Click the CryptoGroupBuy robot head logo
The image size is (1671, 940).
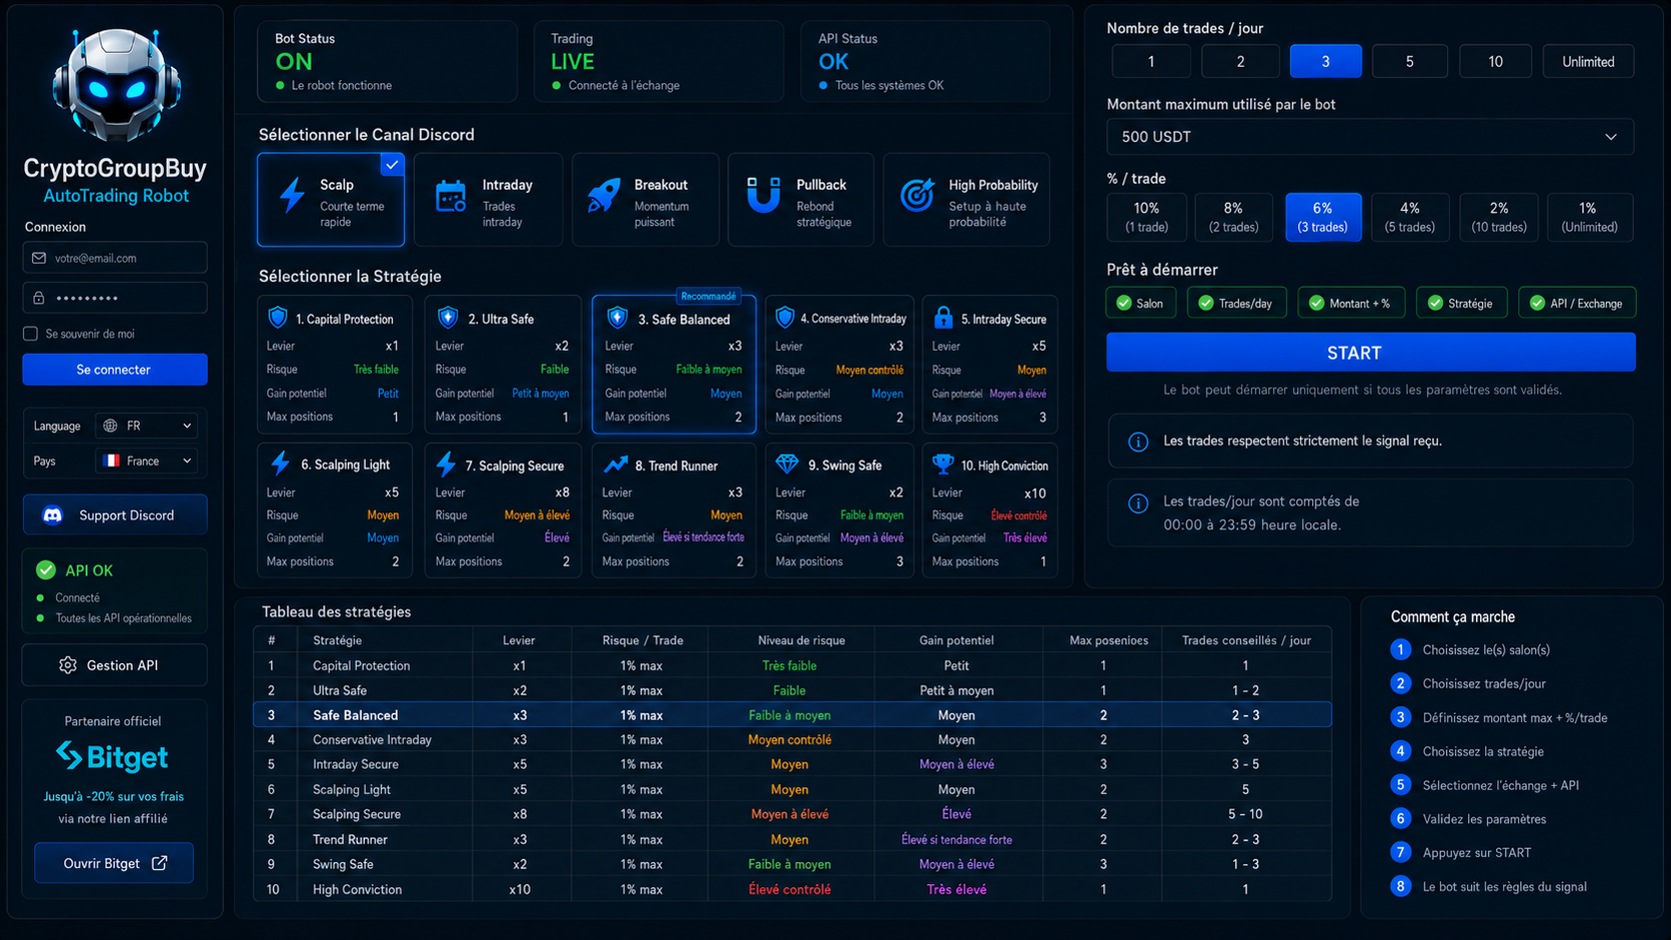pyautogui.click(x=116, y=85)
